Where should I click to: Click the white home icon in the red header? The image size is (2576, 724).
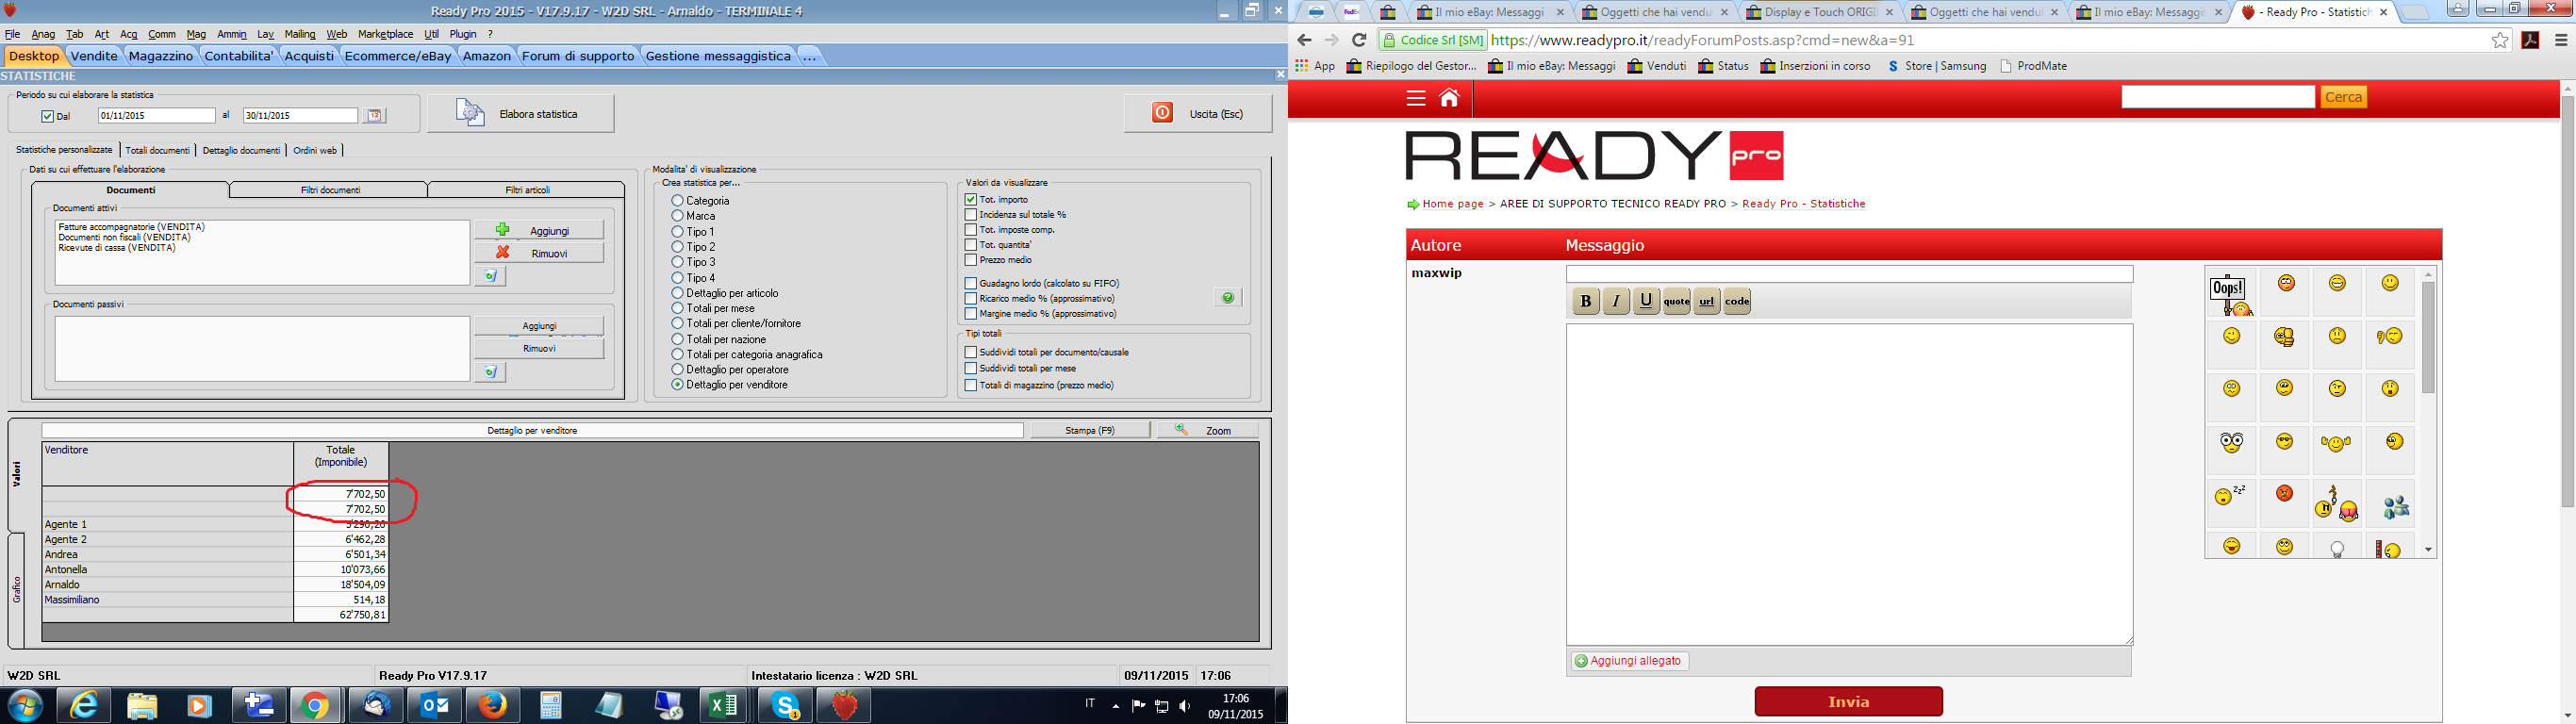pos(1449,98)
